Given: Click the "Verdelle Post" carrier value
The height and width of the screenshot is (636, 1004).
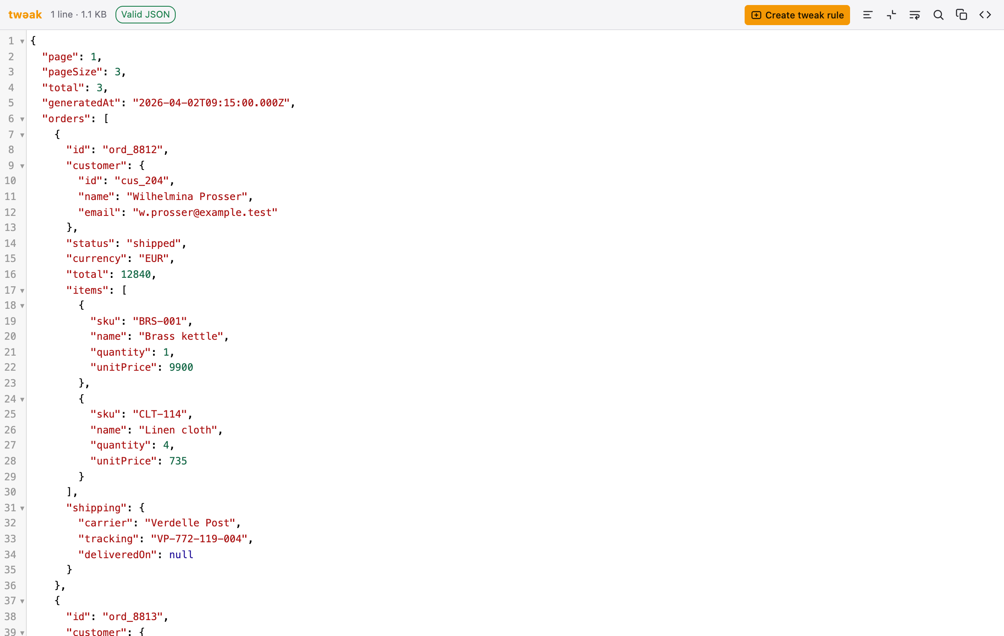Looking at the screenshot, I should (190, 523).
